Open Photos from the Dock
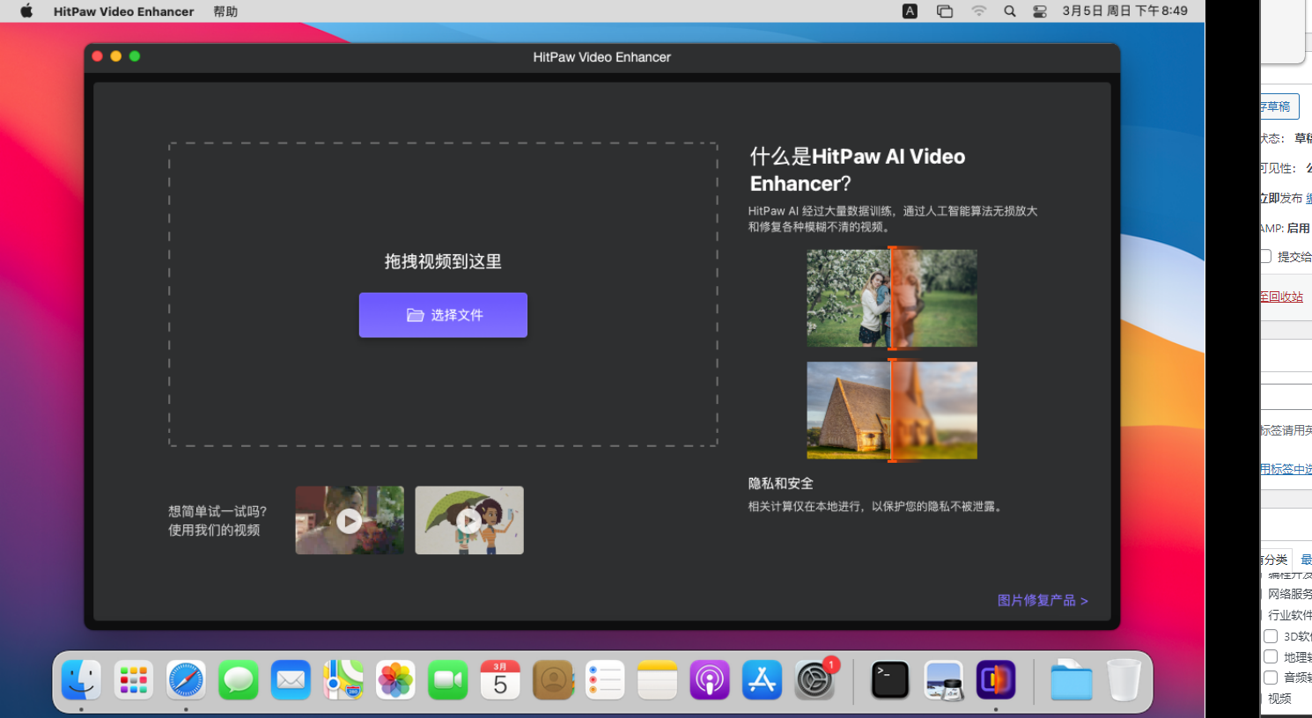Screen dimensions: 1312x718 pyautogui.click(x=395, y=680)
